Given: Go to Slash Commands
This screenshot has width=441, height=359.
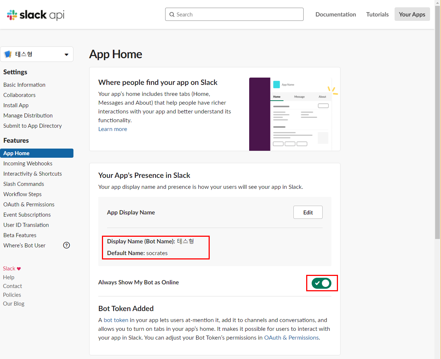Looking at the screenshot, I should (23, 184).
